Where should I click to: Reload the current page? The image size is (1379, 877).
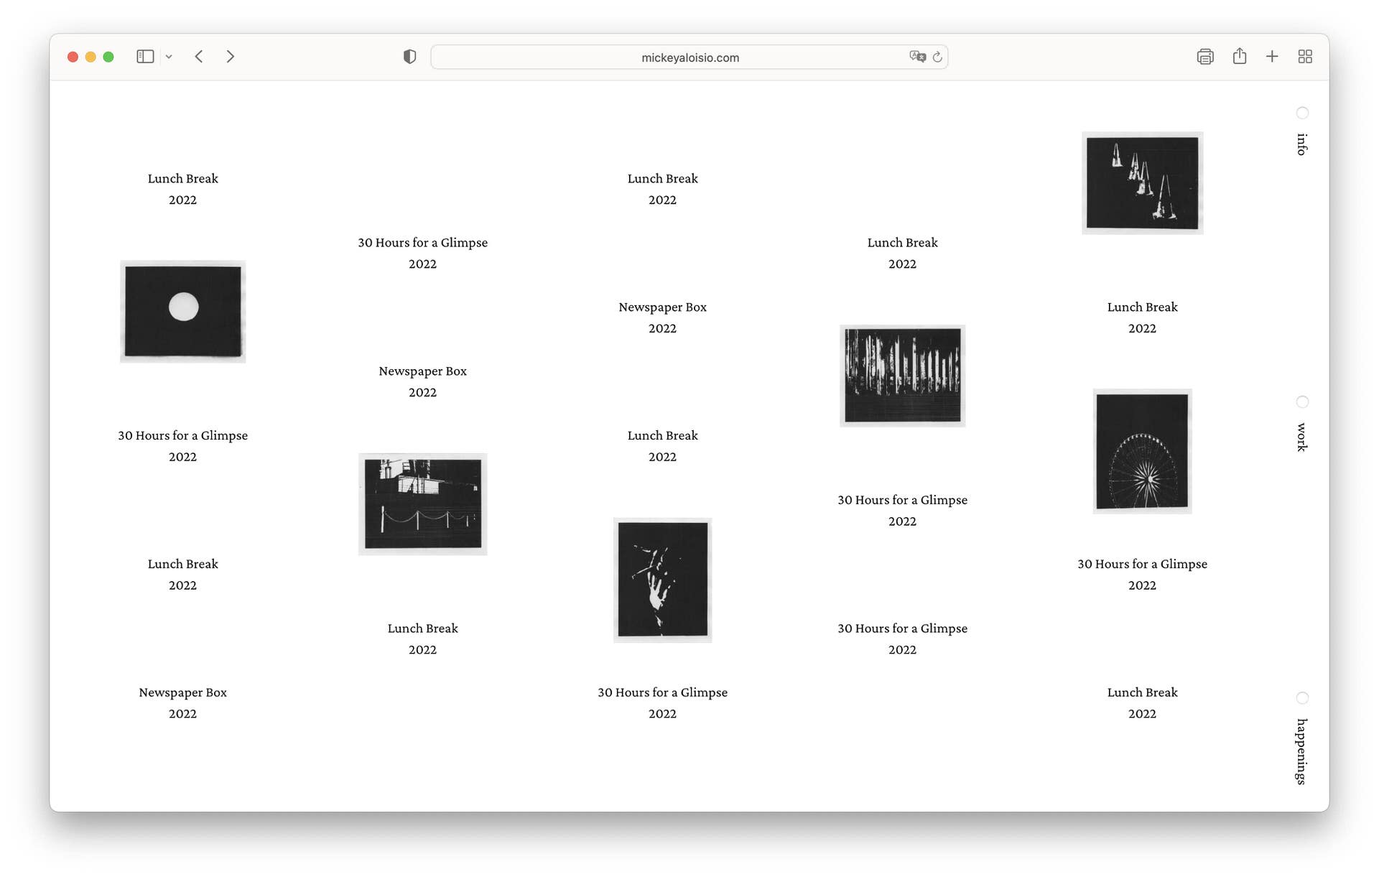[937, 57]
